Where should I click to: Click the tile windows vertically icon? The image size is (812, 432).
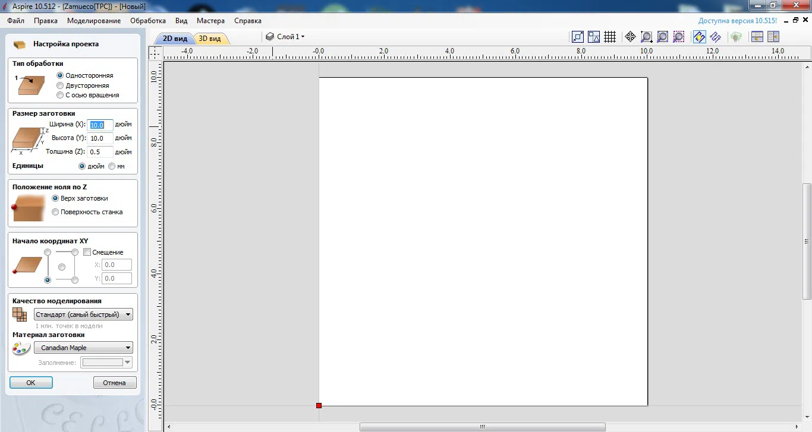click(x=773, y=37)
